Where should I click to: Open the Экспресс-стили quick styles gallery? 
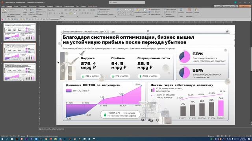pos(145,11)
